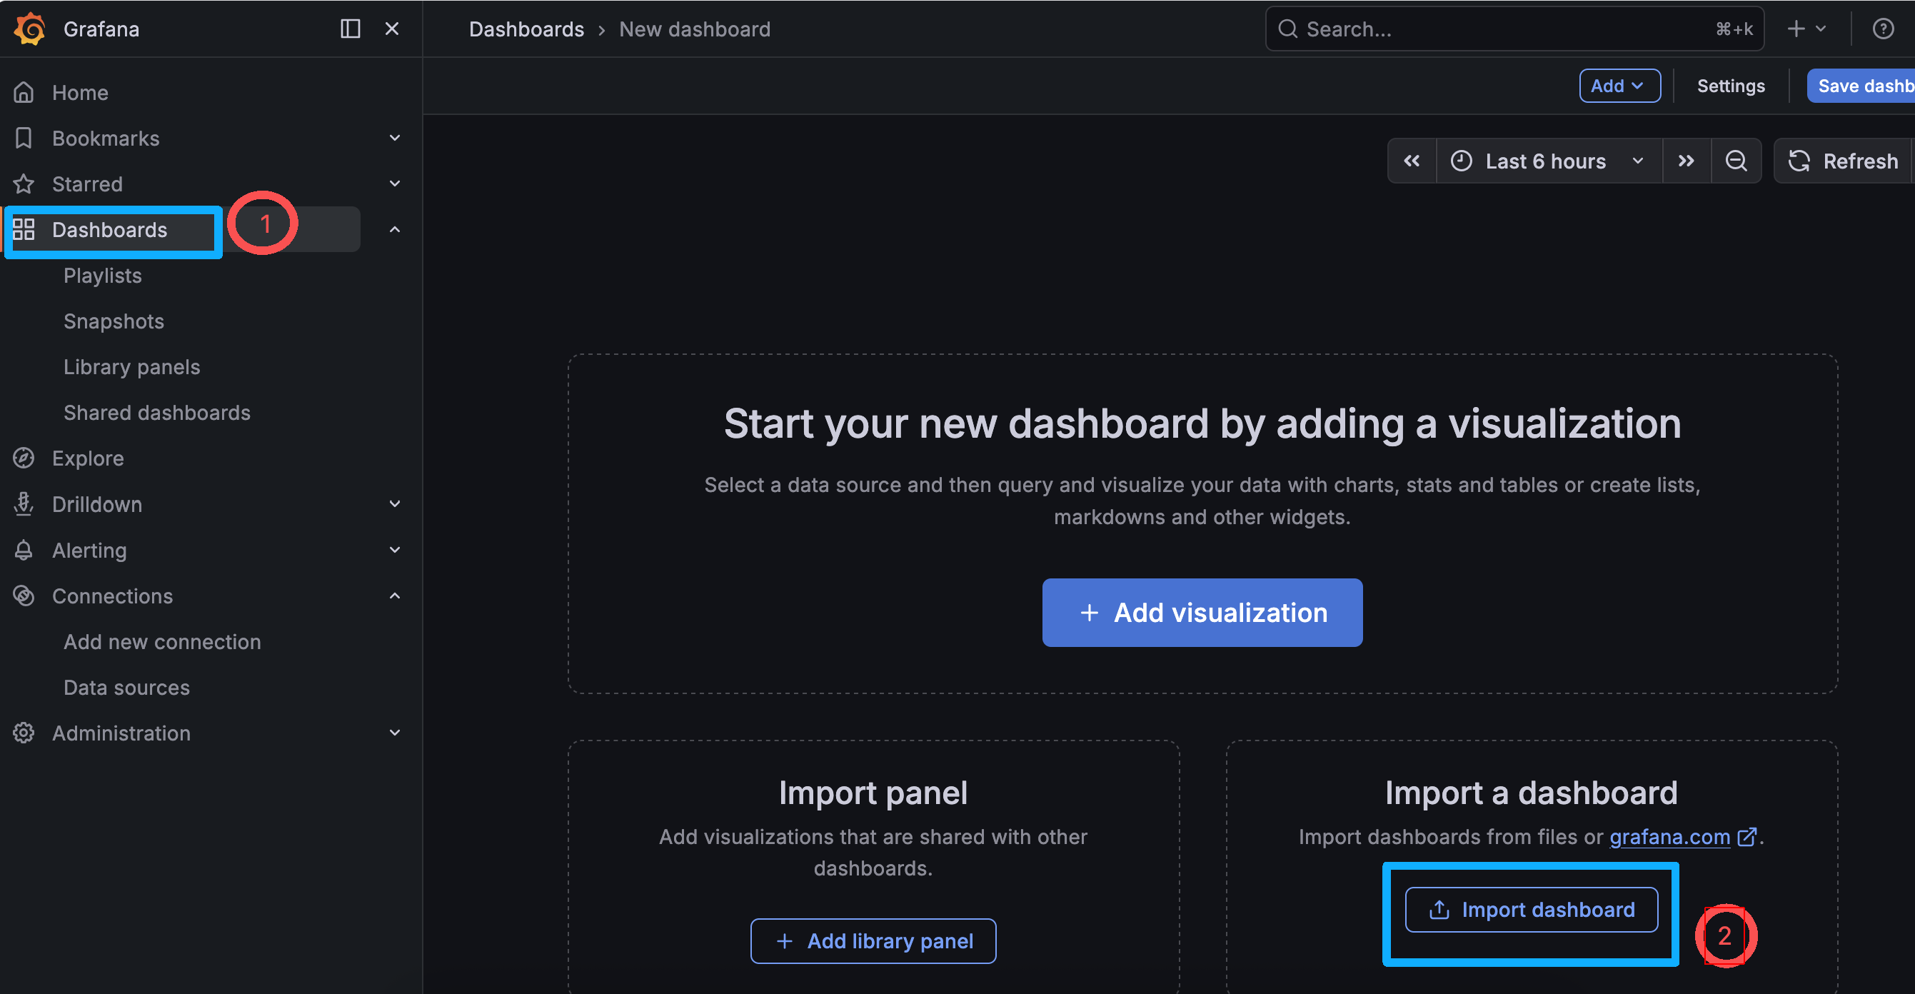Toggle the dock menu icon

click(350, 29)
